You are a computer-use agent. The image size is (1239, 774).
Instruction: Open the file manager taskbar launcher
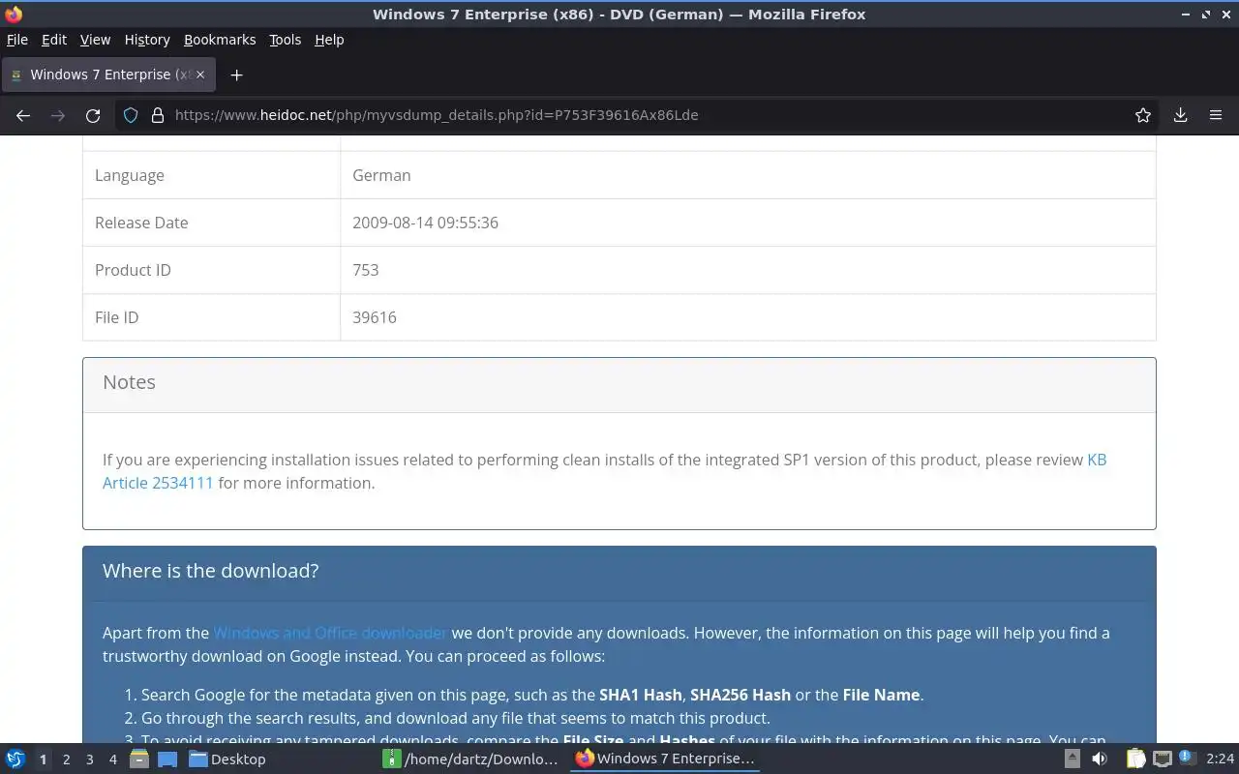[x=138, y=759]
